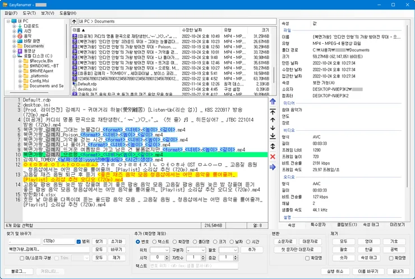Move selected line down one row

273,128
